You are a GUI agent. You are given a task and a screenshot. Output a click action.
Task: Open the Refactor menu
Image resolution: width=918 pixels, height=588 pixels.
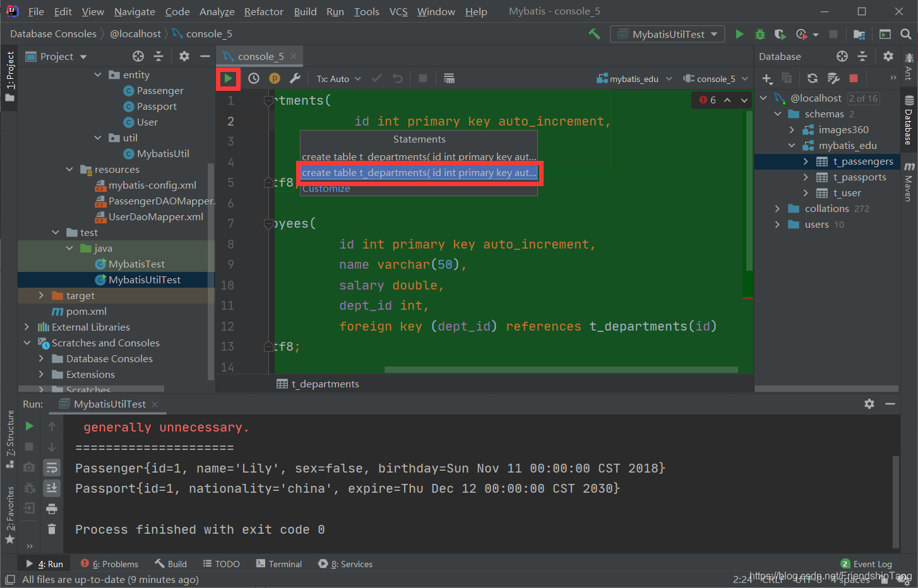264,12
